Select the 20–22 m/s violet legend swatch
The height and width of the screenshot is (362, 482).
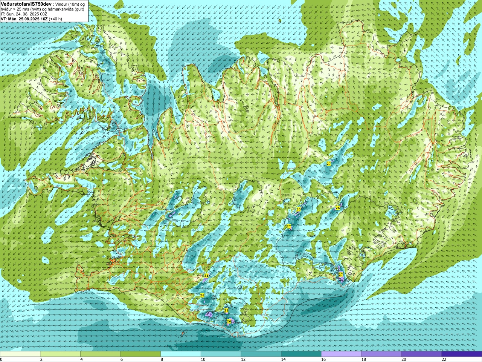coord(422,354)
